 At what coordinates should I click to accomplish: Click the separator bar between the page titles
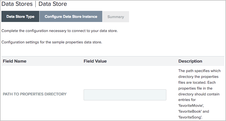pyautogui.click(x=35, y=4)
